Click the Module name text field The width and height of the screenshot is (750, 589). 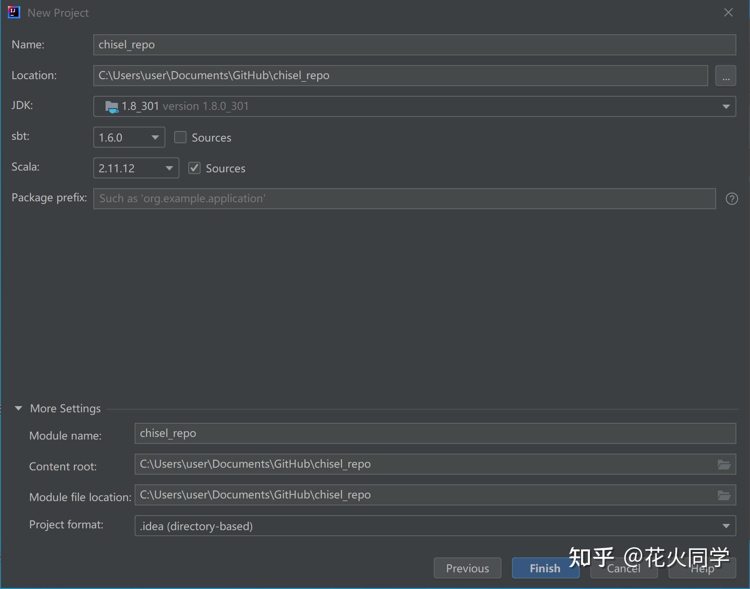tap(435, 433)
